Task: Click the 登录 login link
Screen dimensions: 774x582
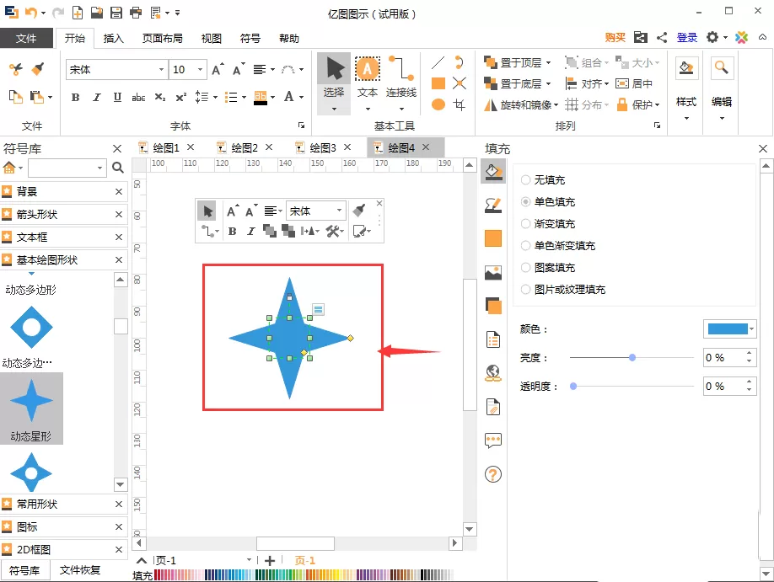Action: coord(686,38)
